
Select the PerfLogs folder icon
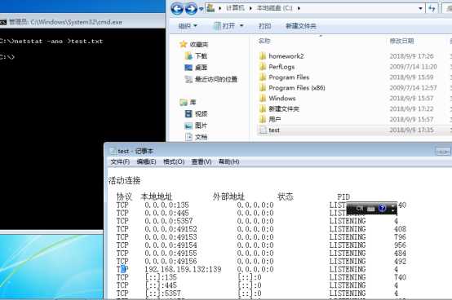click(263, 67)
